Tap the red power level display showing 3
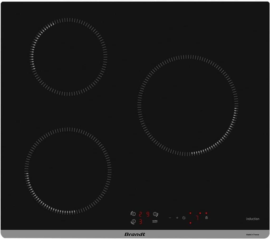The width and height of the screenshot is (270, 239). click(140, 222)
